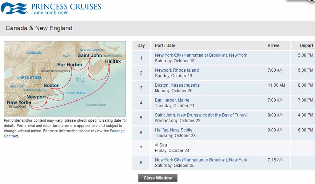This screenshot has width=315, height=184.
Task: Open Boston, Massachusetts port link
Action: 177,85
